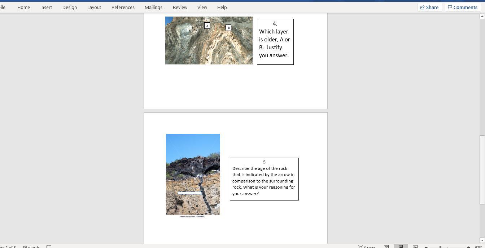The image size is (485, 248).
Task: Open the File menu
Action: coord(3,7)
